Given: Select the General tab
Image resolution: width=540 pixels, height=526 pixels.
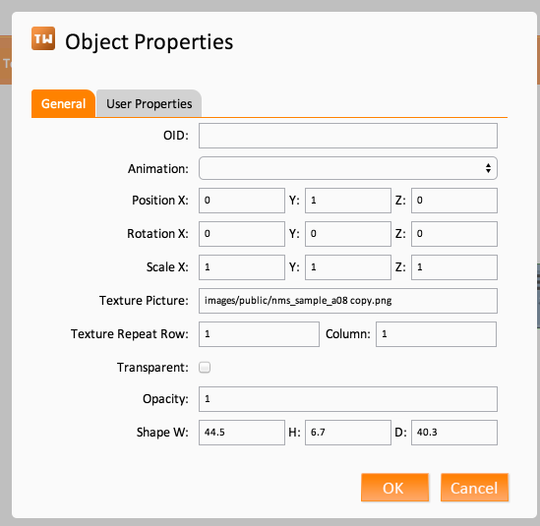Looking at the screenshot, I should point(63,103).
